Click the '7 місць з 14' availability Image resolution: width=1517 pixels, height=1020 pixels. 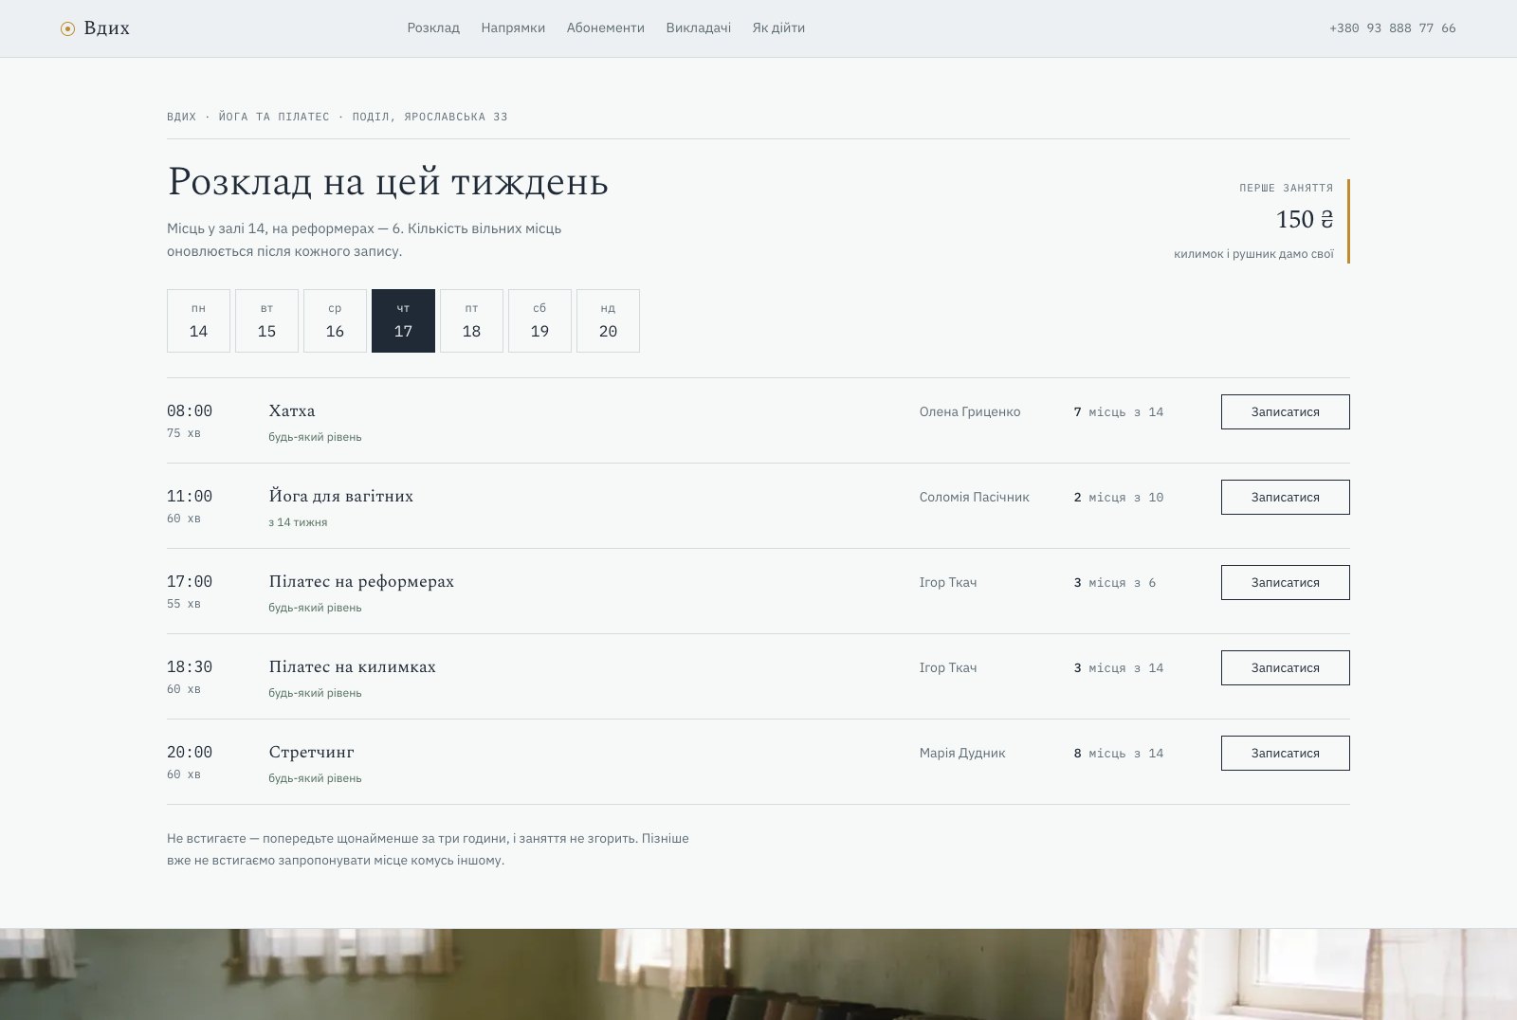1119,412
